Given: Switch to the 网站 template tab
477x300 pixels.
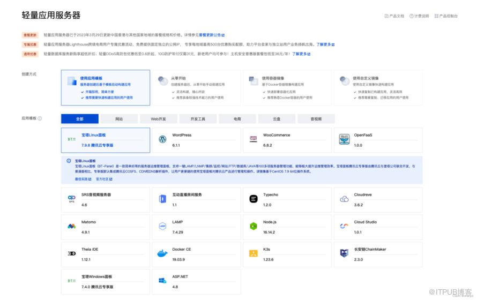Looking at the screenshot, I should click(119, 119).
